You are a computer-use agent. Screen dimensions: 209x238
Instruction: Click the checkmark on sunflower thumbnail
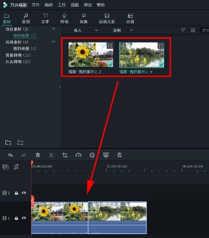[x=111, y=64]
